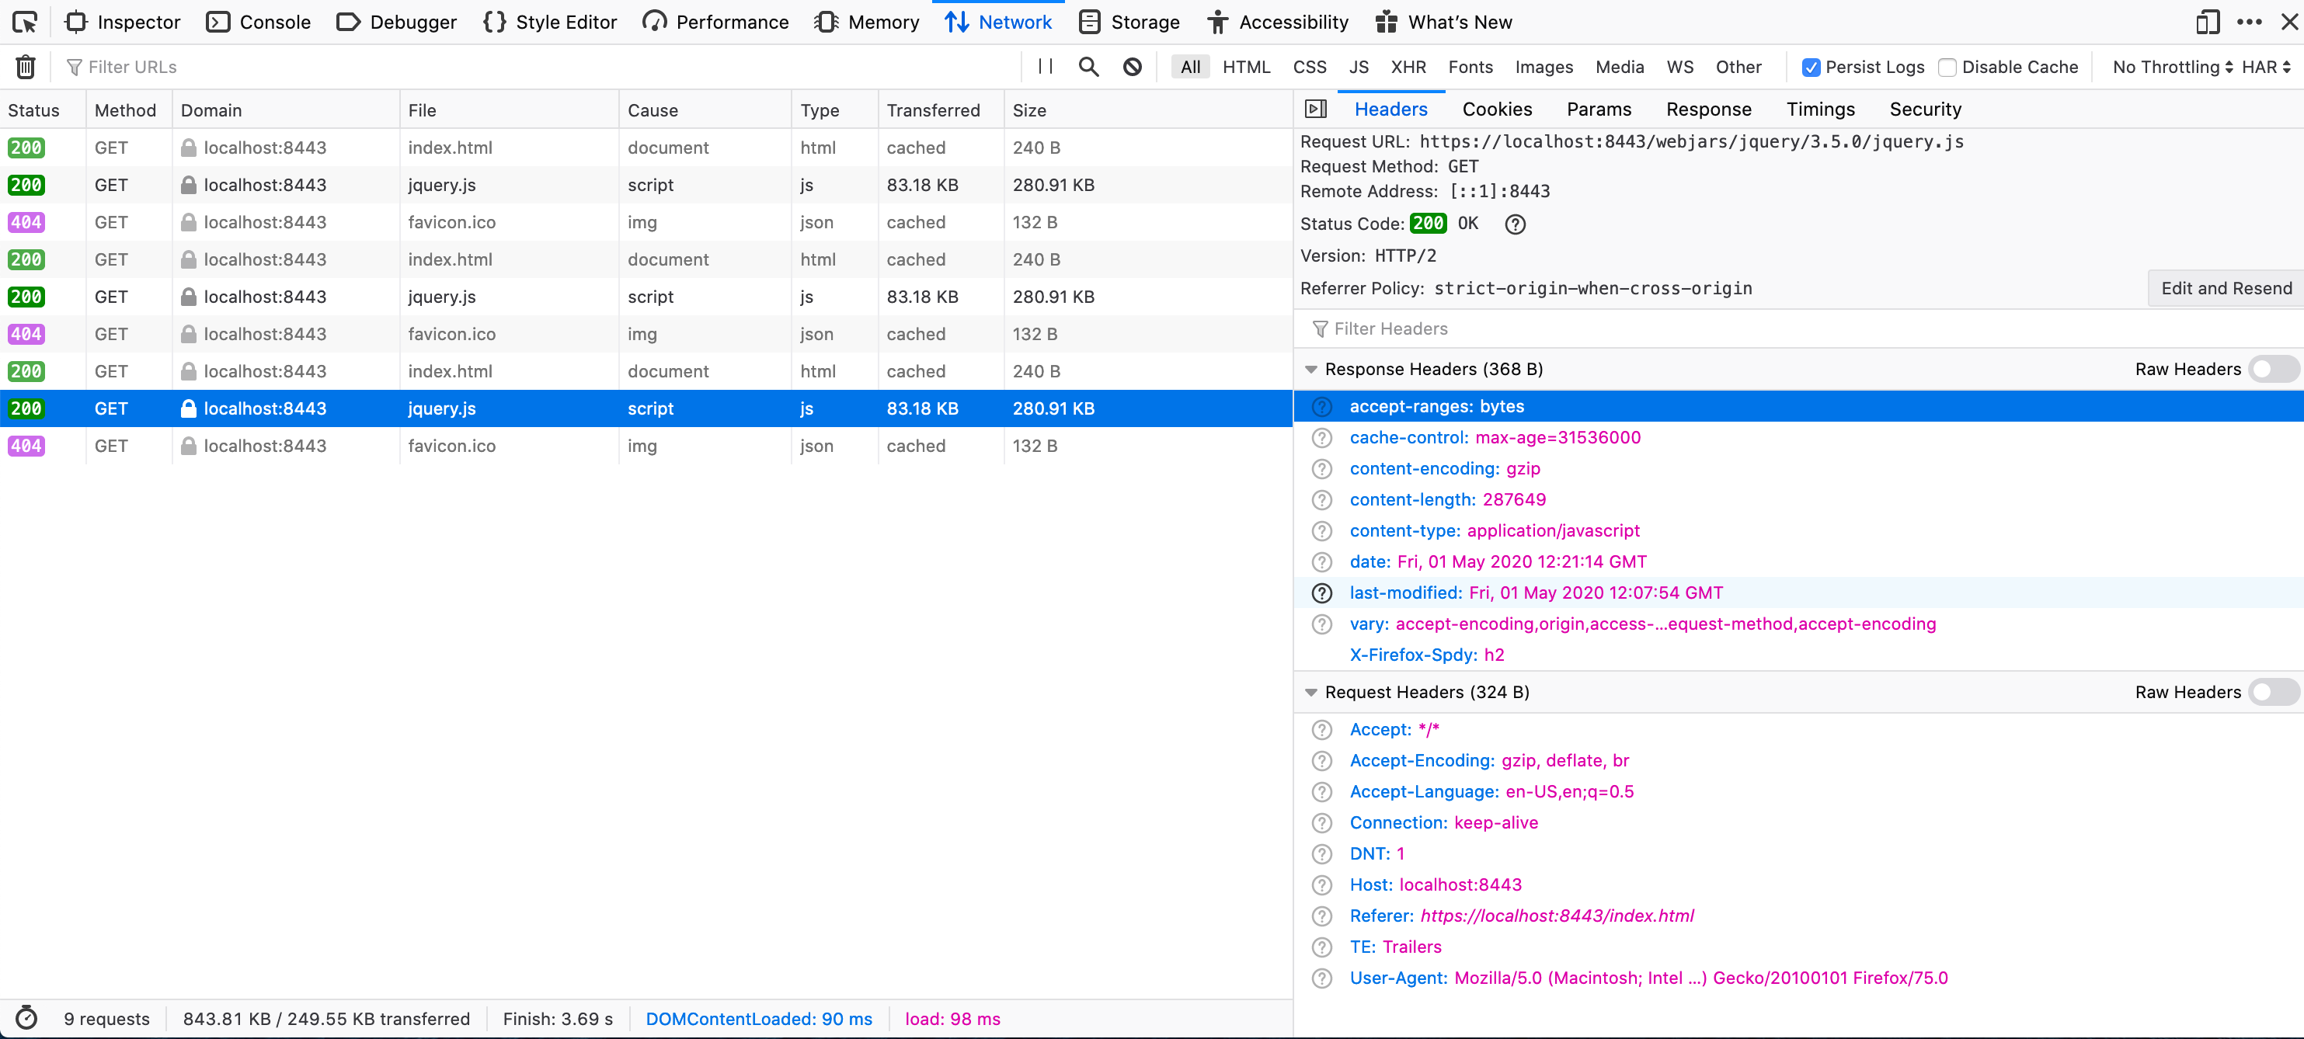This screenshot has width=2304, height=1039.
Task: Open status code help icon
Action: tap(1514, 224)
